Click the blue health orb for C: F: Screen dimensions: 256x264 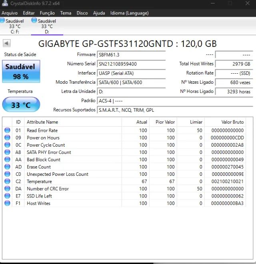2,20
